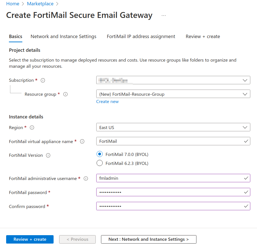This screenshot has height=250, width=257.
Task: Click the FortiMail Version info icon
Action: pos(48,155)
